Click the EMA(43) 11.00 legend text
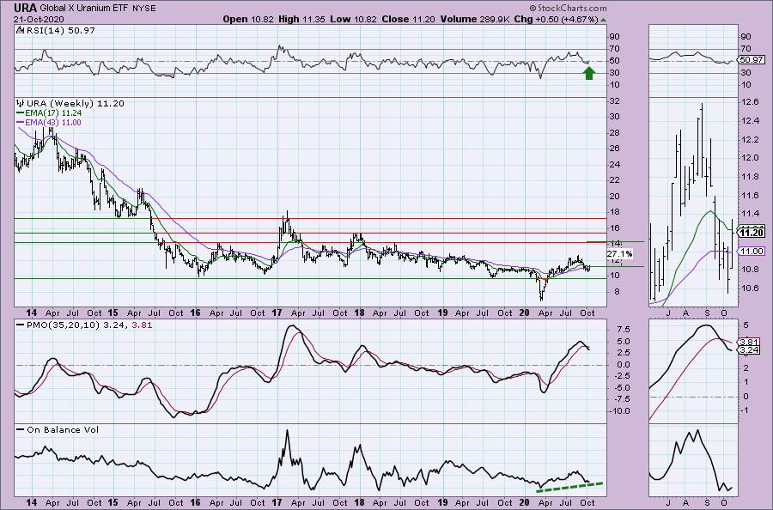Viewport: 773px width, 510px height. 53,122
